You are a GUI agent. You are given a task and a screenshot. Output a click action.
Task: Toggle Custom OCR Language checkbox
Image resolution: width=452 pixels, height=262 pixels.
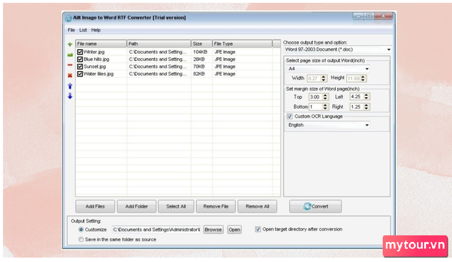[x=290, y=116]
